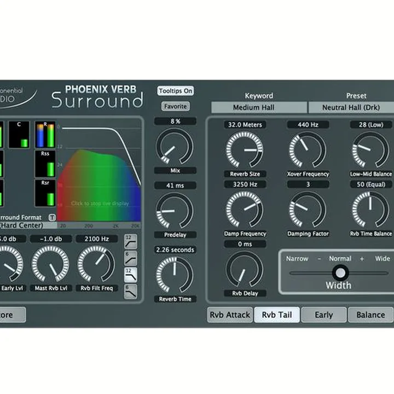Screen dimensions: 394x394
Task: Click the Damp Frequency knob
Action: tap(245, 210)
